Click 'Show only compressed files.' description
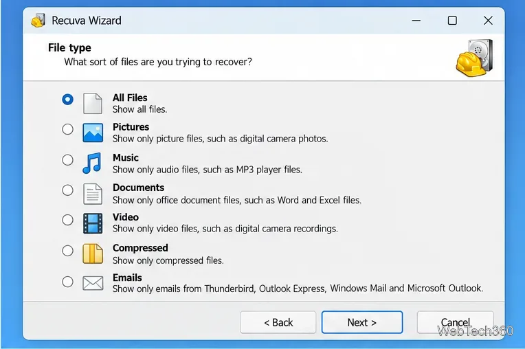The image size is (525, 349). pyautogui.click(x=168, y=260)
